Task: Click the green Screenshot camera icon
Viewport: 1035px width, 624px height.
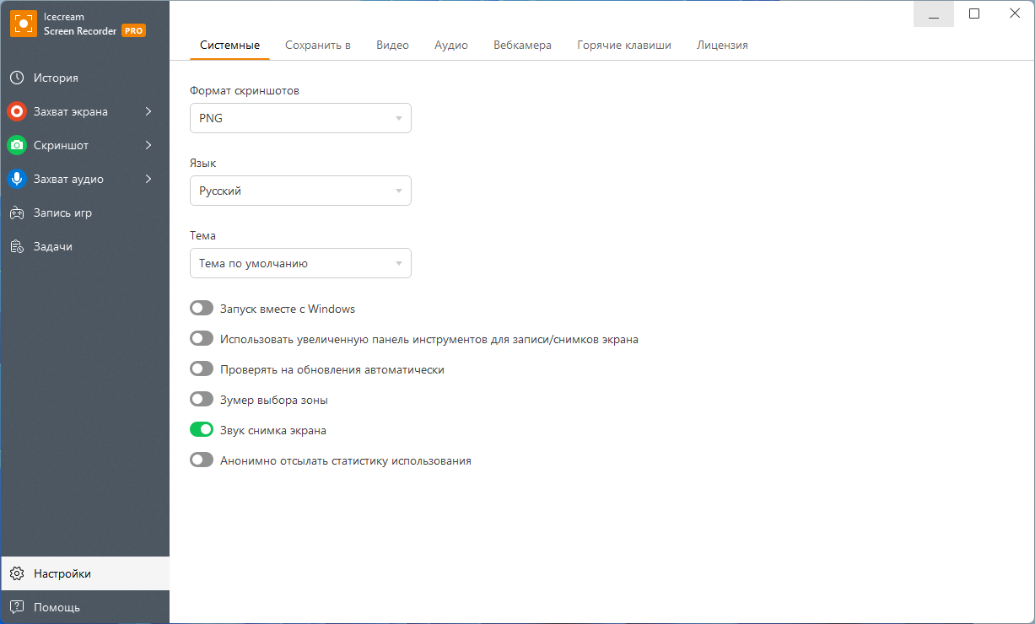Action: pyautogui.click(x=16, y=145)
